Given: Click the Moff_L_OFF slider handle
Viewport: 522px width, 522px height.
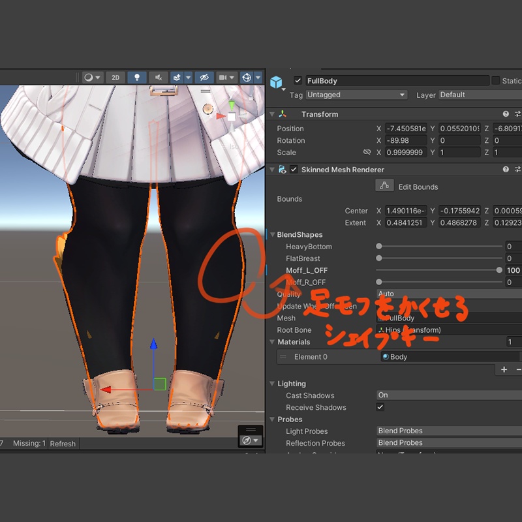Looking at the screenshot, I should pyautogui.click(x=499, y=270).
